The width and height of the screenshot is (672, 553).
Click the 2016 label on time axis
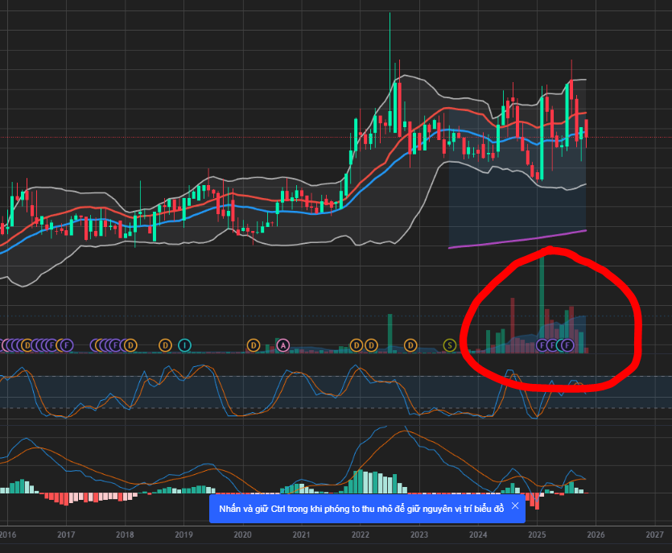tap(7, 534)
